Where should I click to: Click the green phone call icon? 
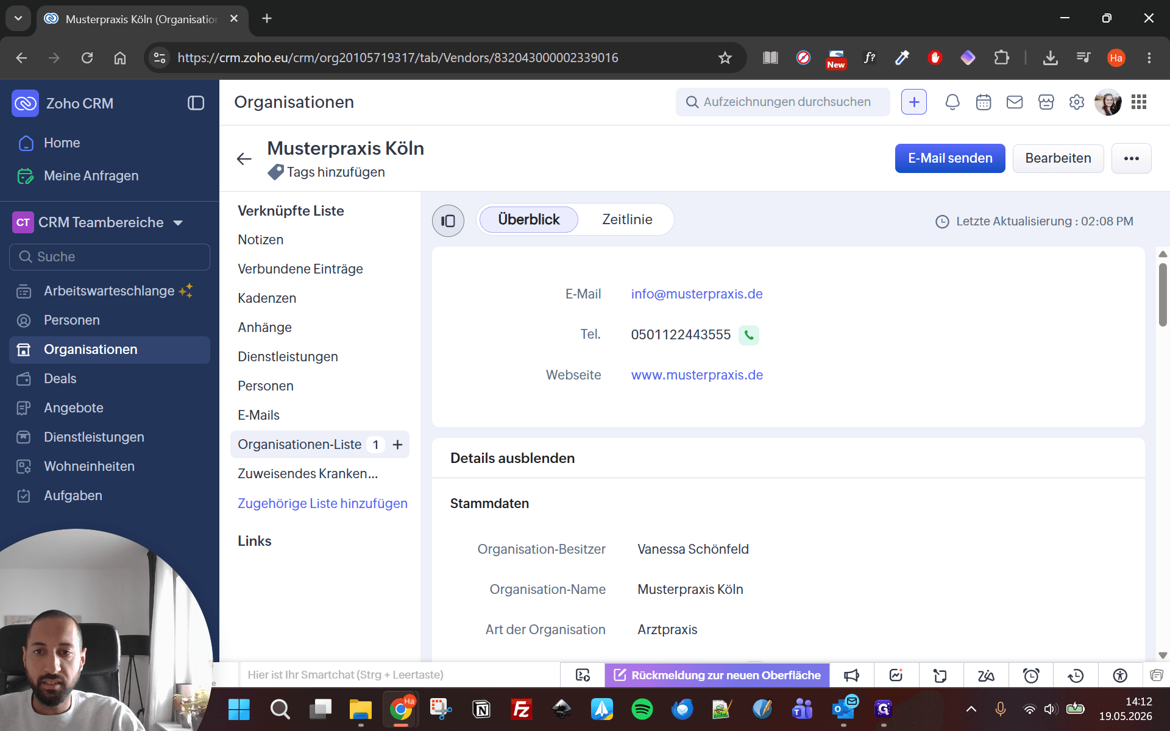pyautogui.click(x=749, y=335)
